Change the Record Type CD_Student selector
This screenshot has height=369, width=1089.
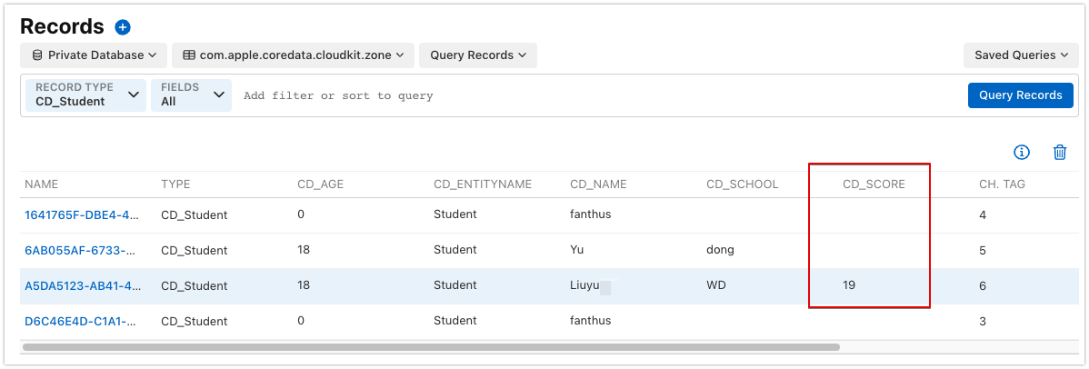coord(85,95)
